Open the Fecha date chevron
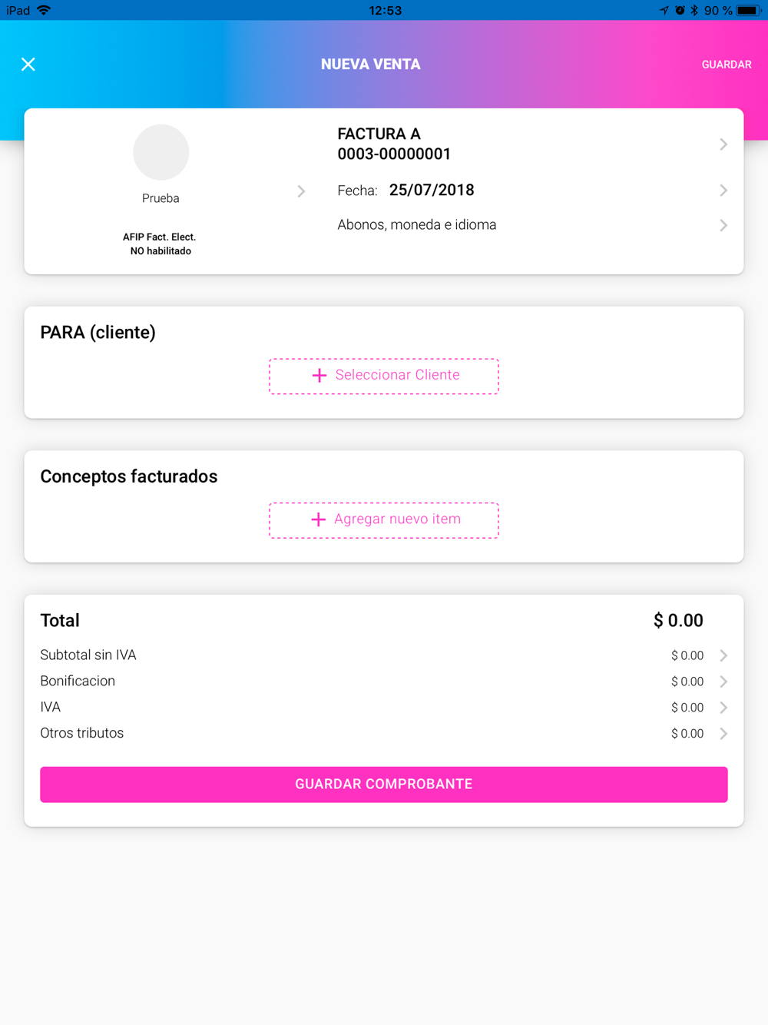 723,191
